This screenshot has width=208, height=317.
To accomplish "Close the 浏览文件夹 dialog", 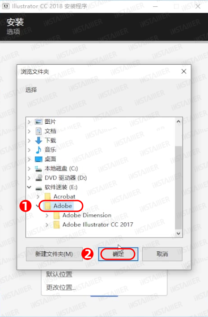I will click(184, 71).
